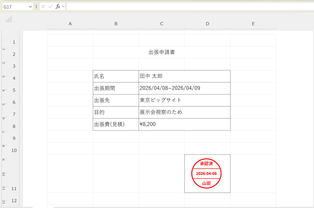Select the cell with ¥8,200 amount
The image size is (314, 208).
pos(184,124)
